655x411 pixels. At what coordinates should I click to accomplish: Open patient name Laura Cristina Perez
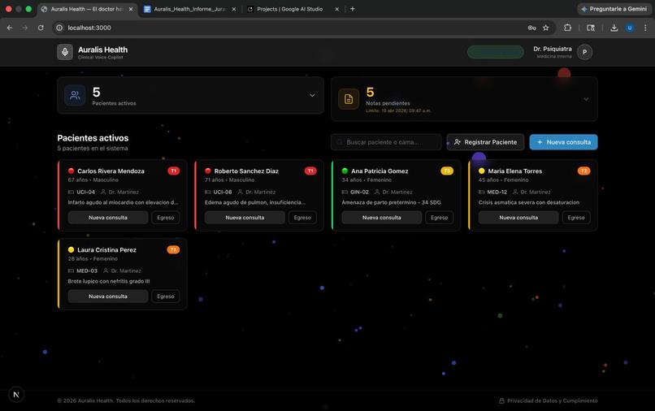(107, 250)
